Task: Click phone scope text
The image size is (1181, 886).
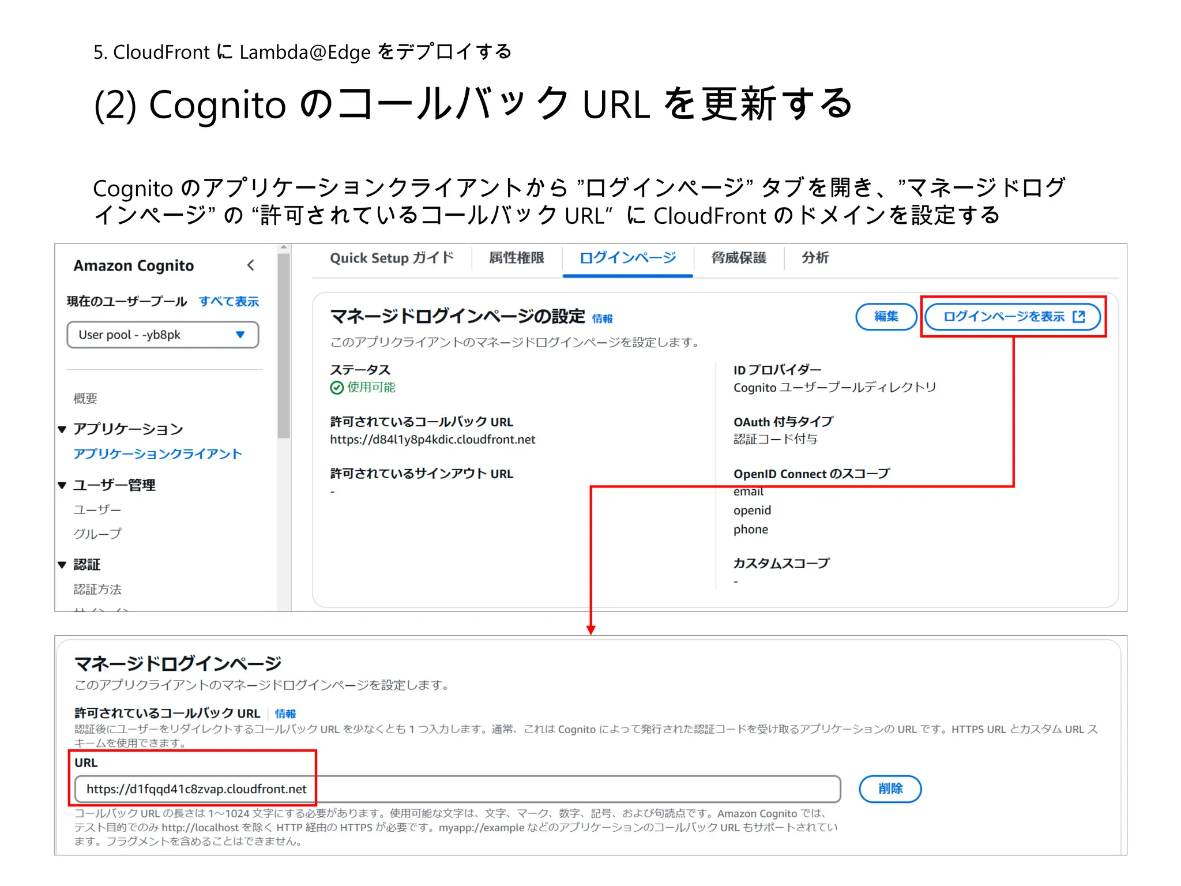Action: click(751, 530)
